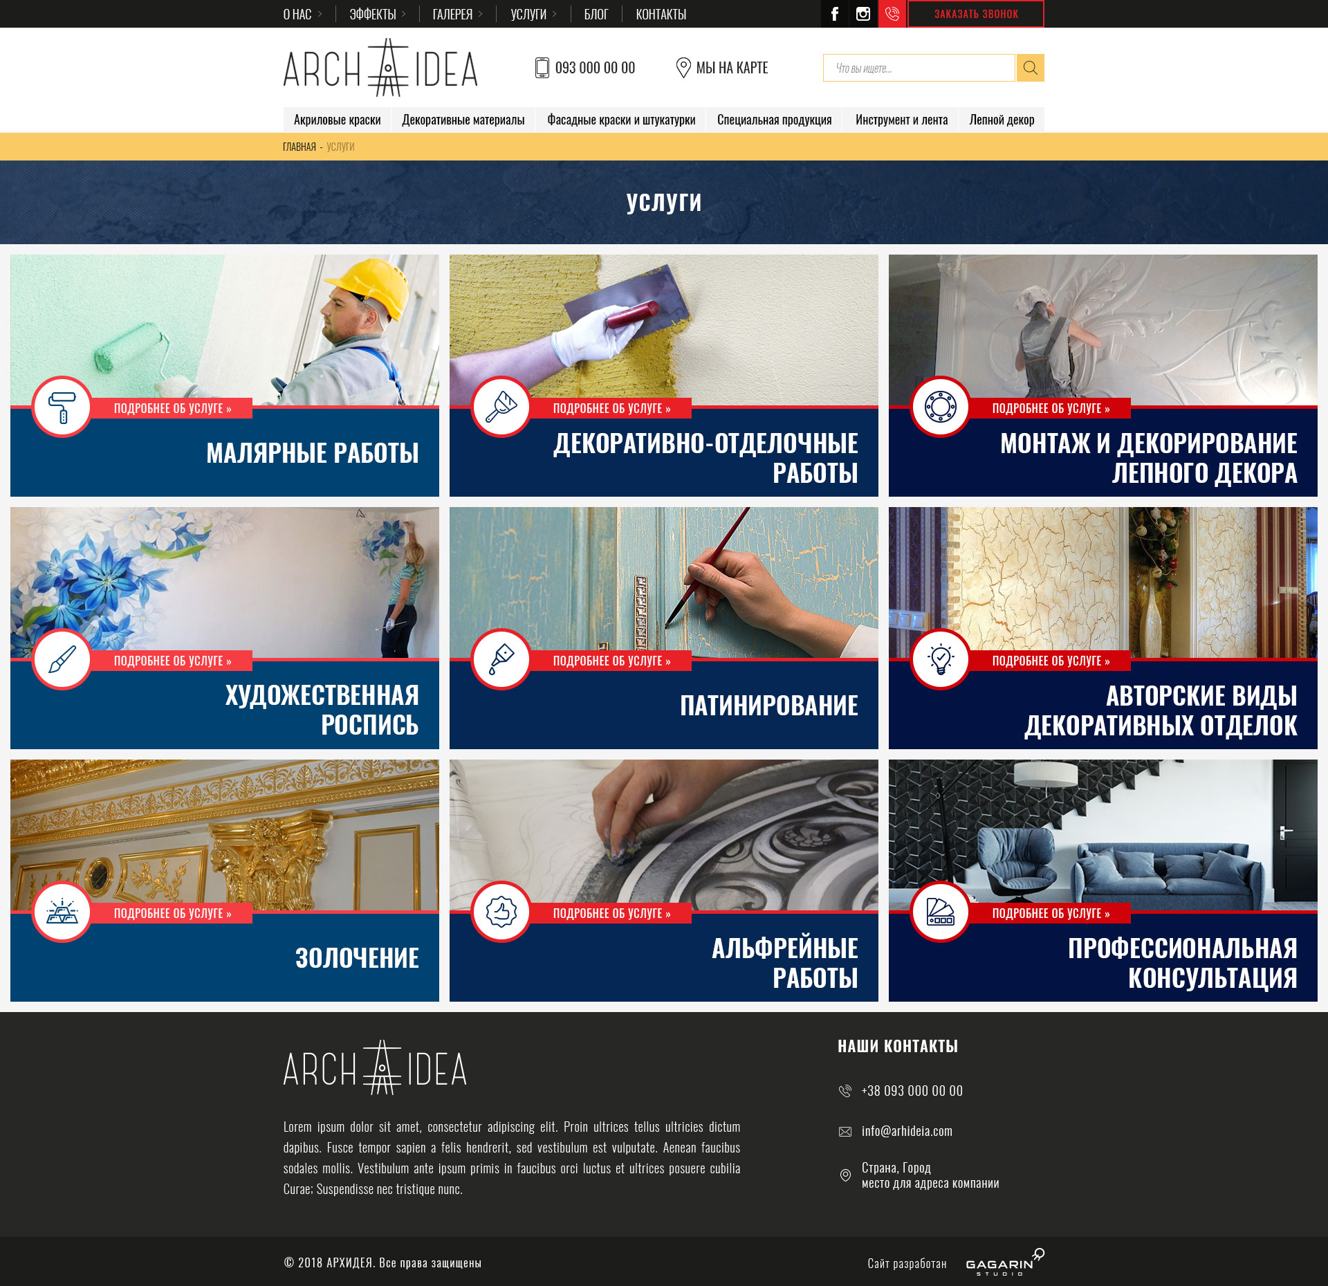Click the 093 000 00 00 header phone
The height and width of the screenshot is (1286, 1328).
(x=595, y=68)
